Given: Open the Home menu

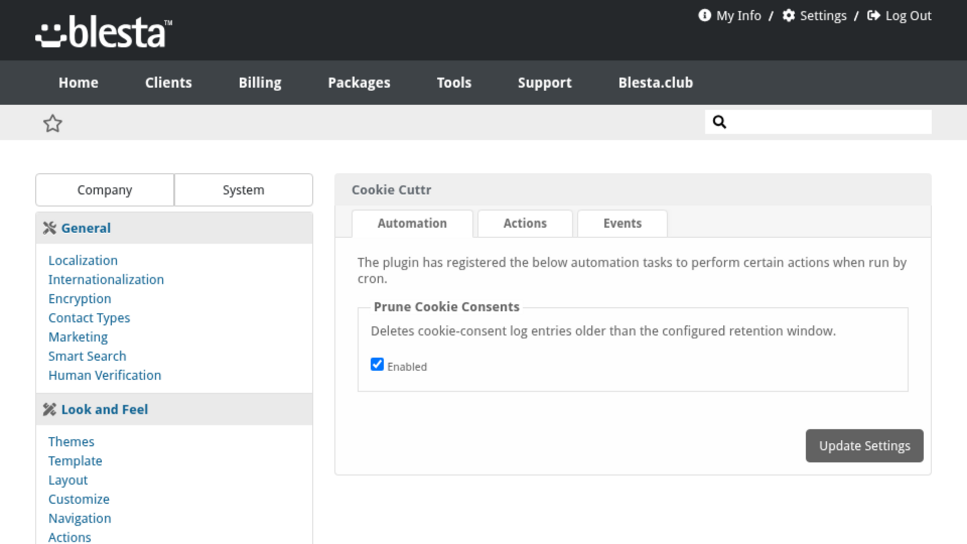Looking at the screenshot, I should tap(79, 83).
